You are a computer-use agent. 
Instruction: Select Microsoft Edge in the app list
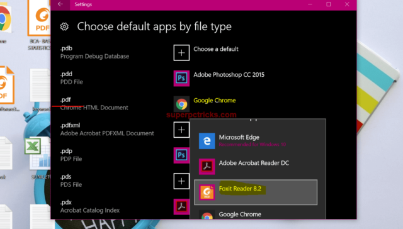(x=256, y=141)
